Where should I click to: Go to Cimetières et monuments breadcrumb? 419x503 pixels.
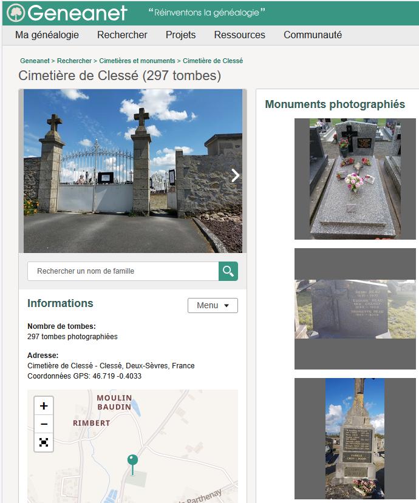tap(137, 61)
